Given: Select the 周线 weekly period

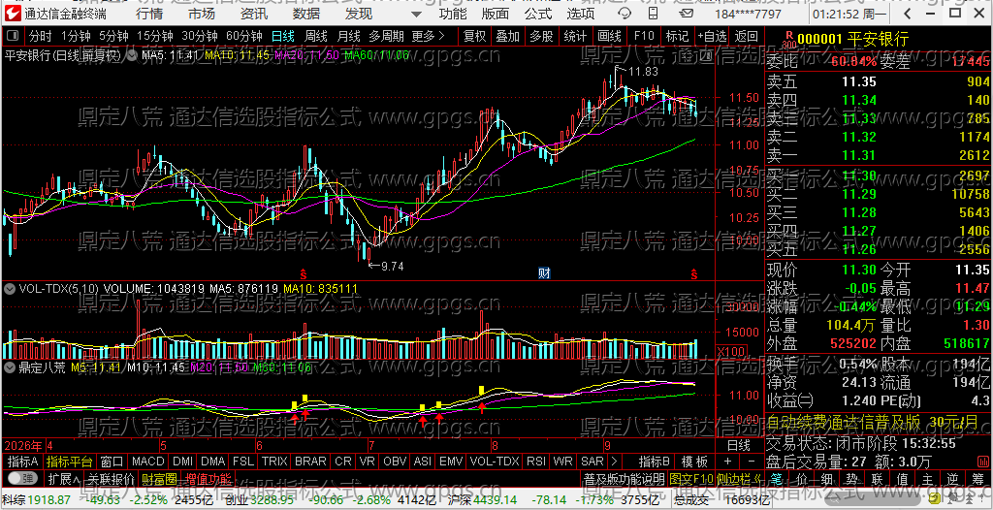Looking at the screenshot, I should (x=315, y=36).
